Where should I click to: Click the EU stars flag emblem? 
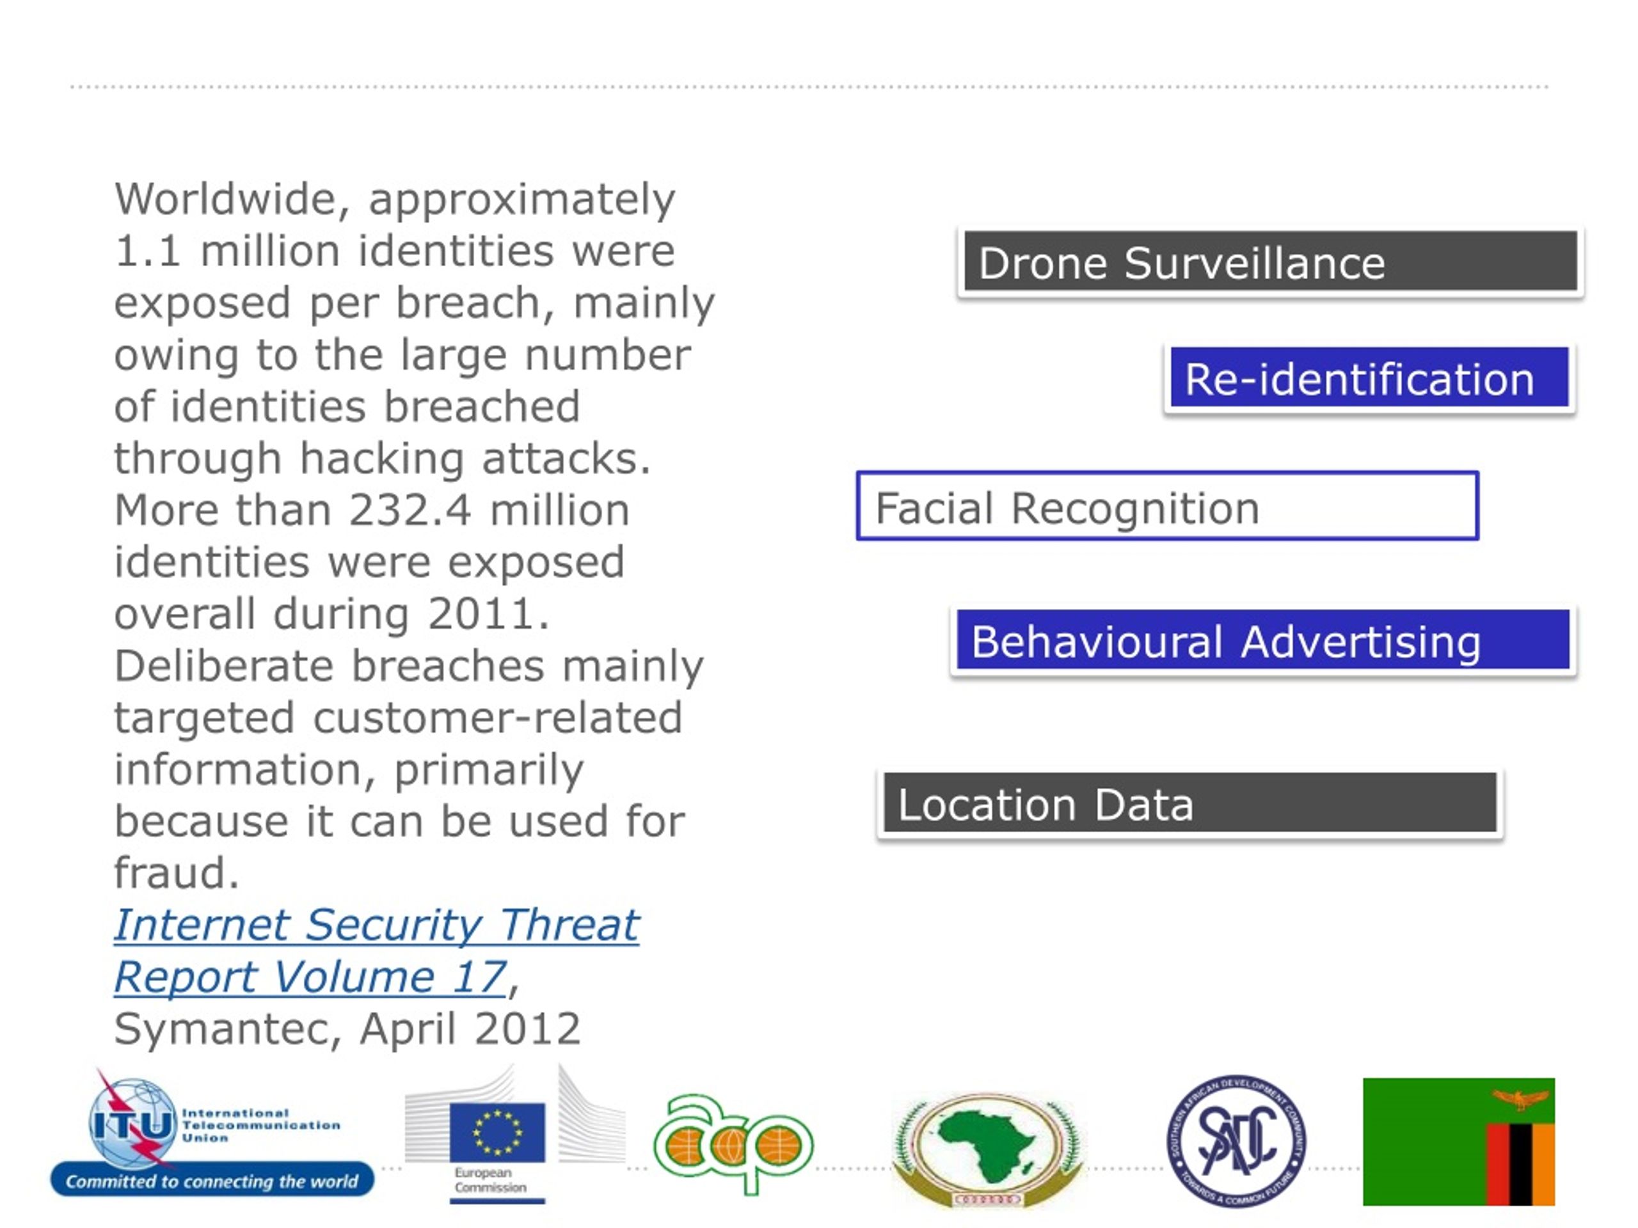point(498,1133)
